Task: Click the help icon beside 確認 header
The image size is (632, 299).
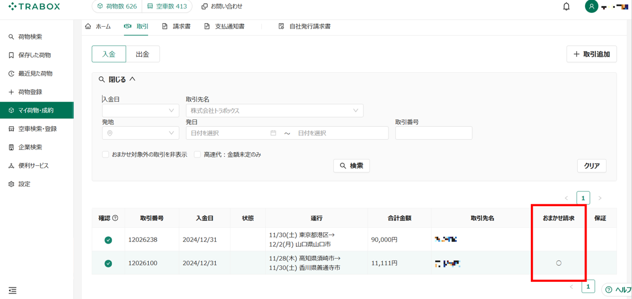Action: [x=115, y=218]
